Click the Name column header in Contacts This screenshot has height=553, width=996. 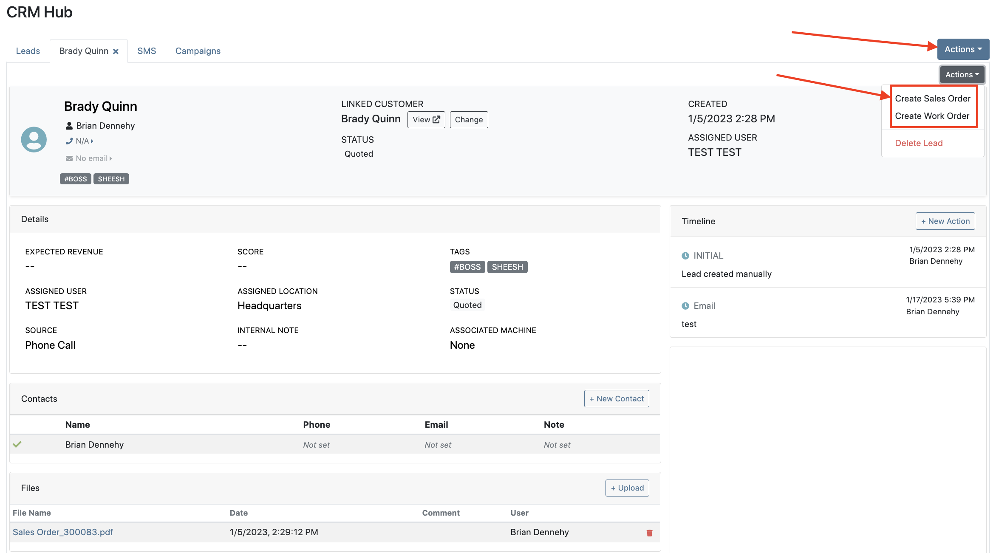point(78,425)
